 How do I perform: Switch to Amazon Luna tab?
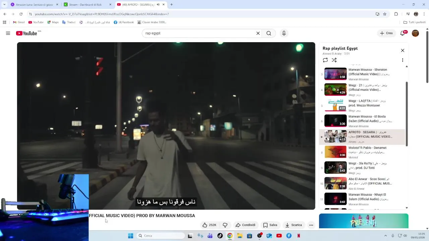[x=34, y=5]
